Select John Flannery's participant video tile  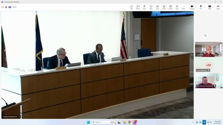pyautogui.click(x=209, y=81)
